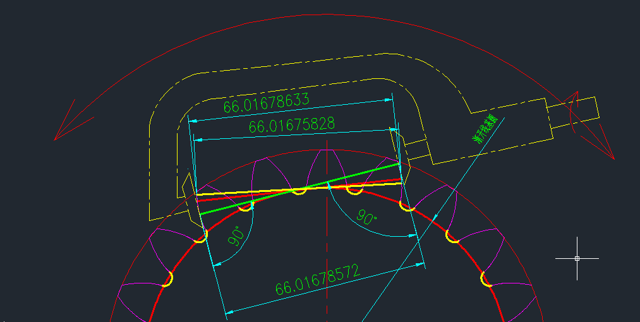This screenshot has height=322, width=640.
Task: Pick the dimension value 66.01678572
Action: click(318, 280)
